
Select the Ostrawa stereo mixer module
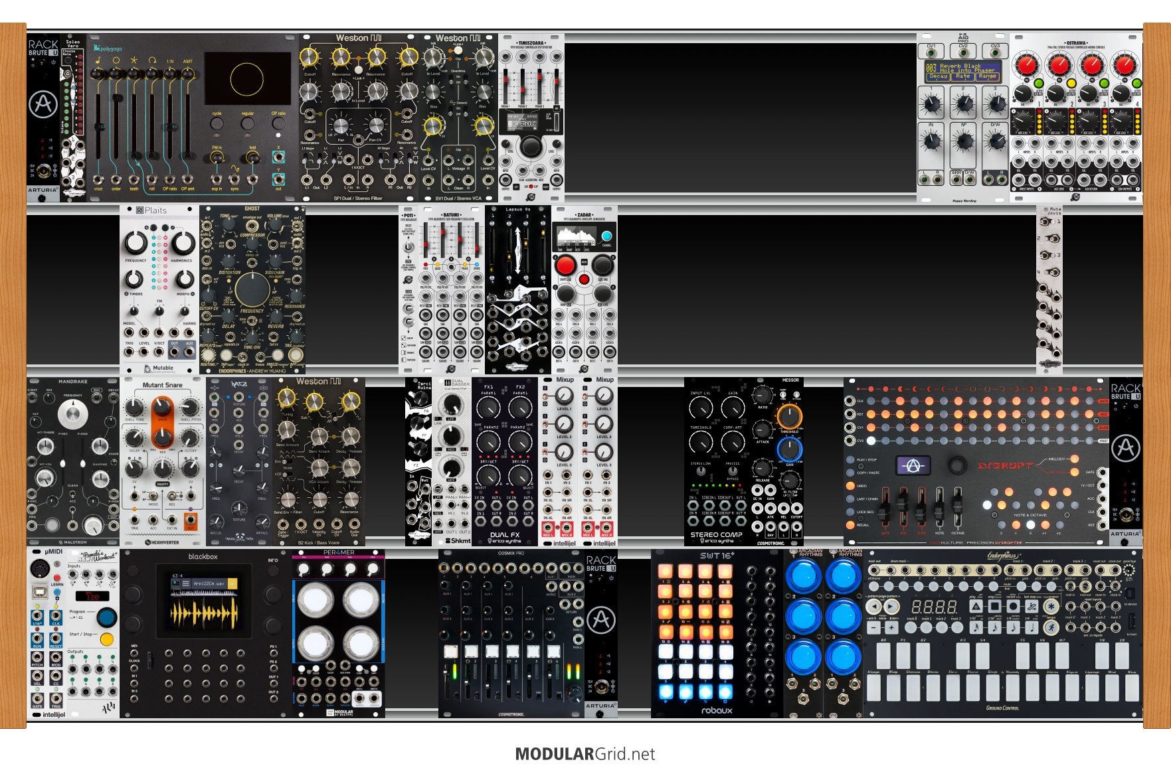click(1076, 117)
